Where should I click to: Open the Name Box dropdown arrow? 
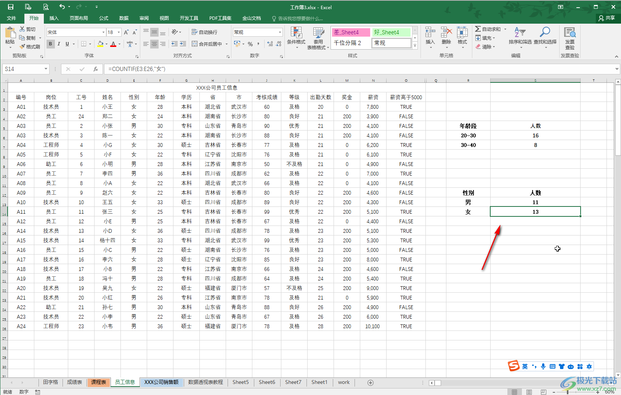[46, 69]
